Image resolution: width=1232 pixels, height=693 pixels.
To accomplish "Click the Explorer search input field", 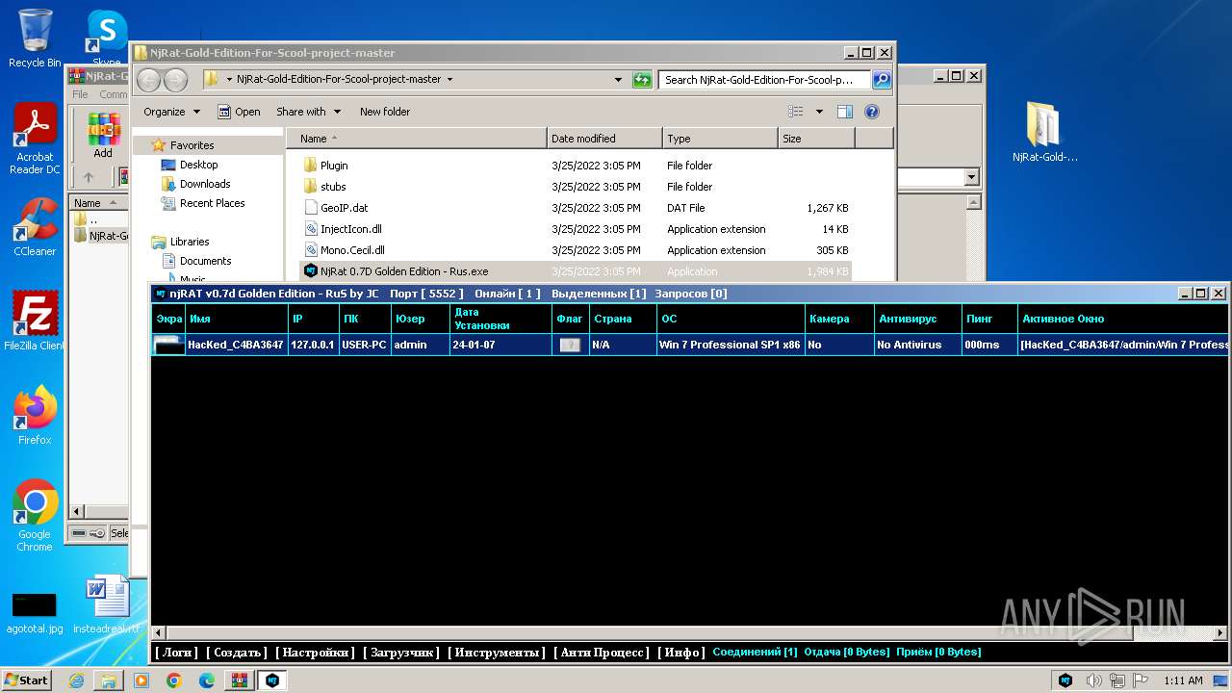I will 764,80.
